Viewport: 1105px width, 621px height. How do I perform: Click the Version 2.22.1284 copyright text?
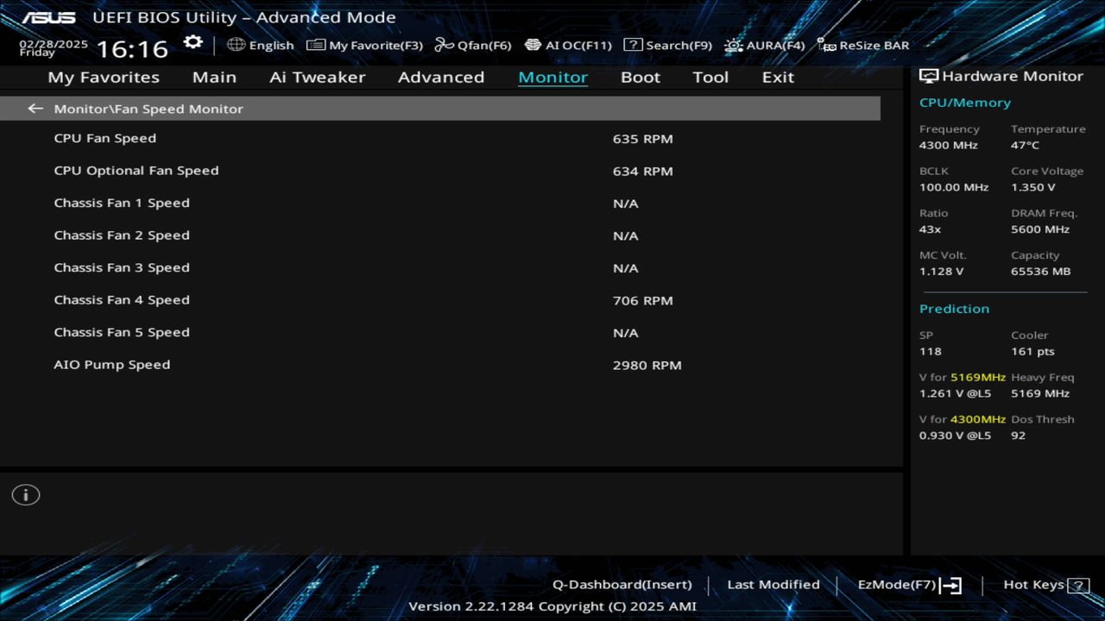552,606
